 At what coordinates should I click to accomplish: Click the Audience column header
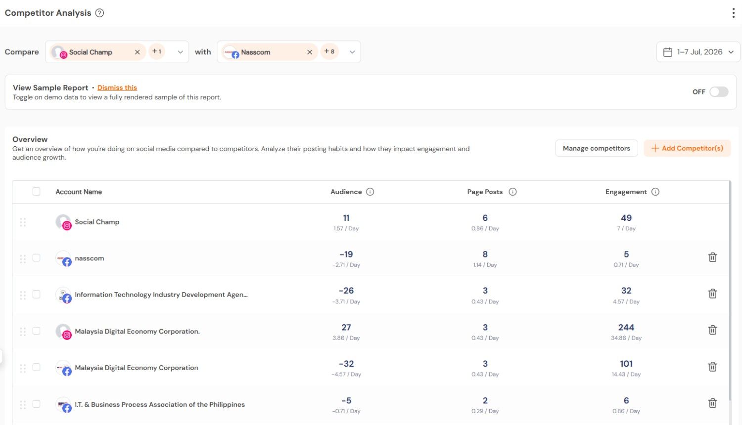[x=346, y=192]
